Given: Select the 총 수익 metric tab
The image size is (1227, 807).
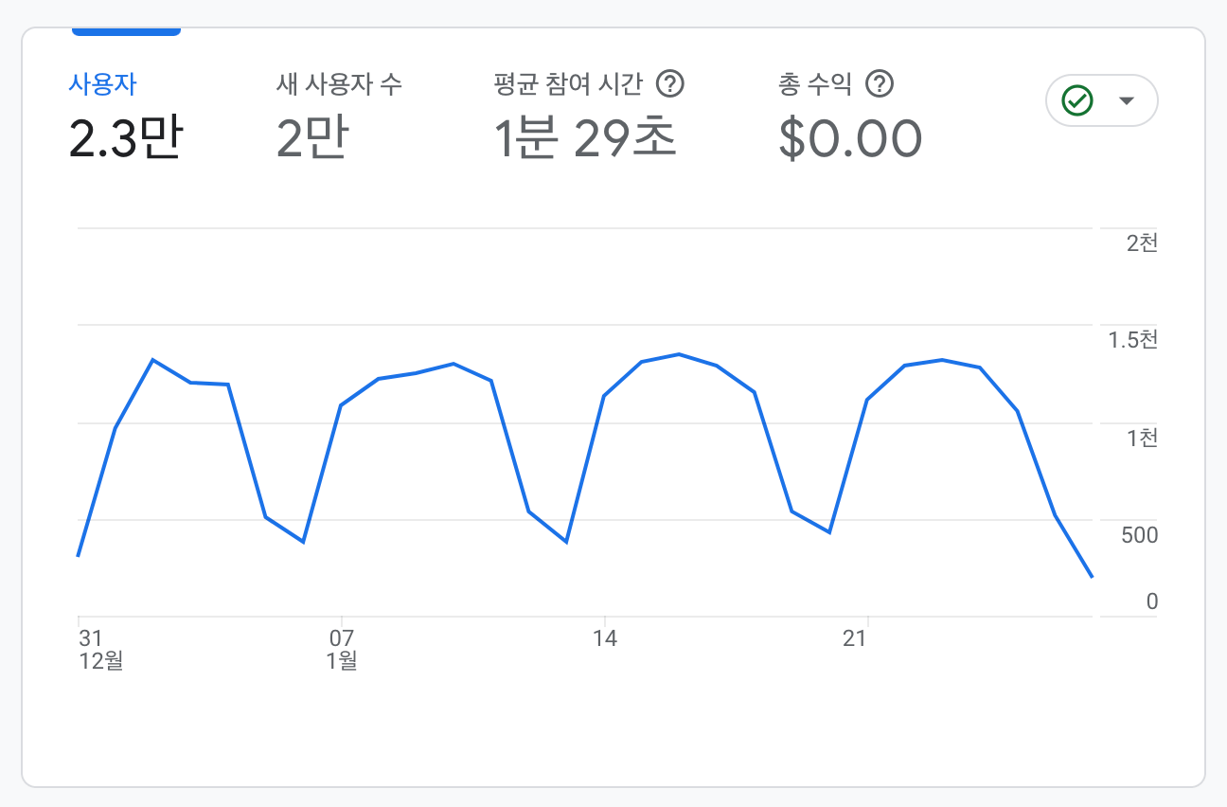Looking at the screenshot, I should click(x=815, y=84).
